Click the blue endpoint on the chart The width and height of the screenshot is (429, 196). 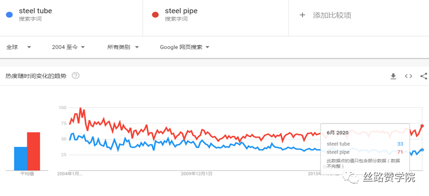click(422, 150)
